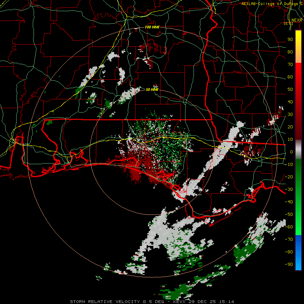The image size is (304, 304).
Task: Click the KT units label above the color bar
Action: click(x=288, y=24)
